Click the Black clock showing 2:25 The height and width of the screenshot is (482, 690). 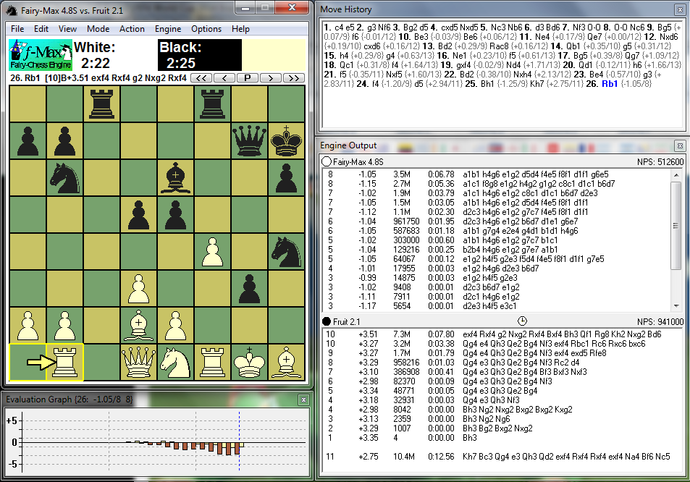click(199, 55)
